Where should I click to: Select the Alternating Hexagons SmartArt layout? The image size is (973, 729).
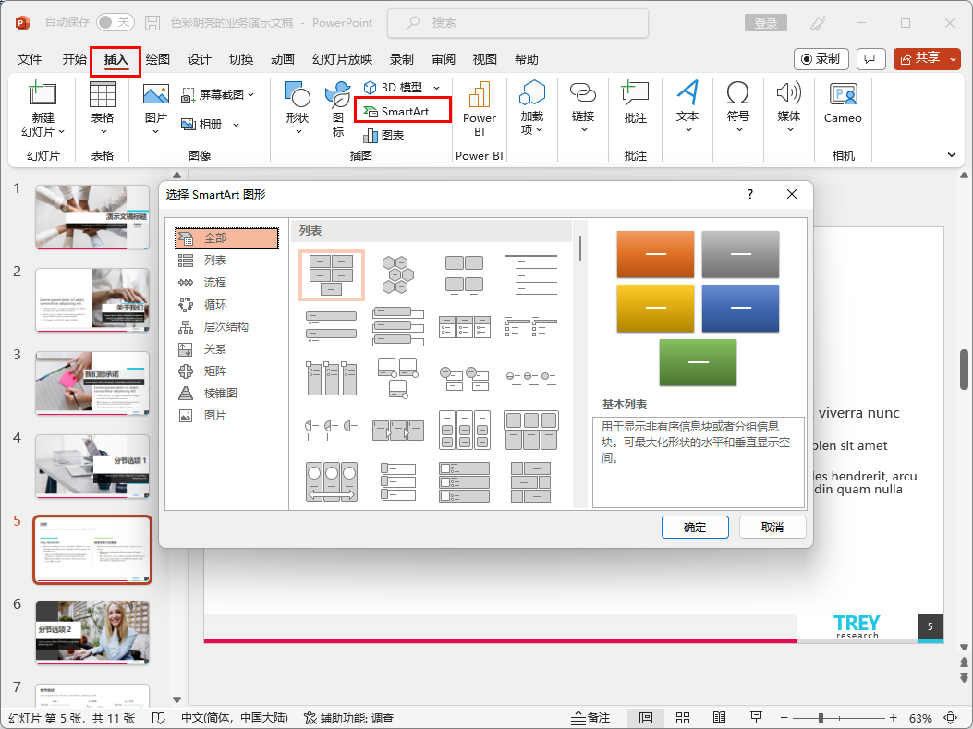(x=397, y=274)
